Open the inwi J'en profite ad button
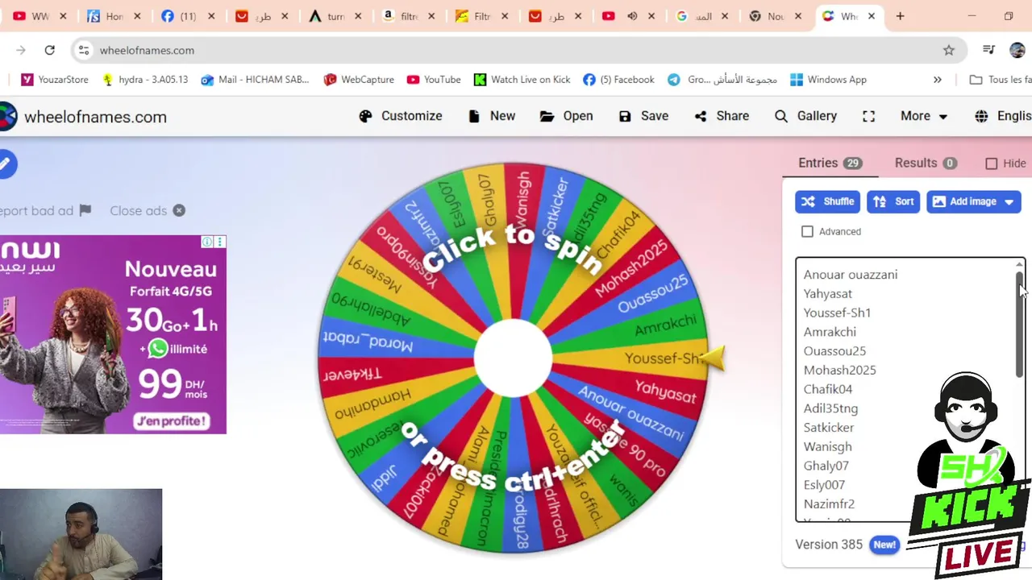The image size is (1032, 580). [171, 420]
